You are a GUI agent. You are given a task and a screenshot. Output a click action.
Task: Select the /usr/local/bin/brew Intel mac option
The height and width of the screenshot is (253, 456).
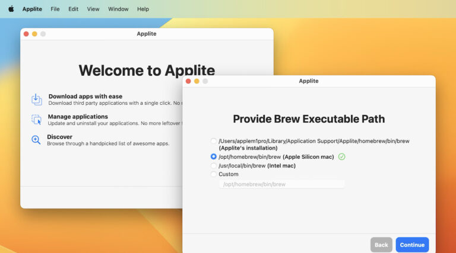coord(214,166)
